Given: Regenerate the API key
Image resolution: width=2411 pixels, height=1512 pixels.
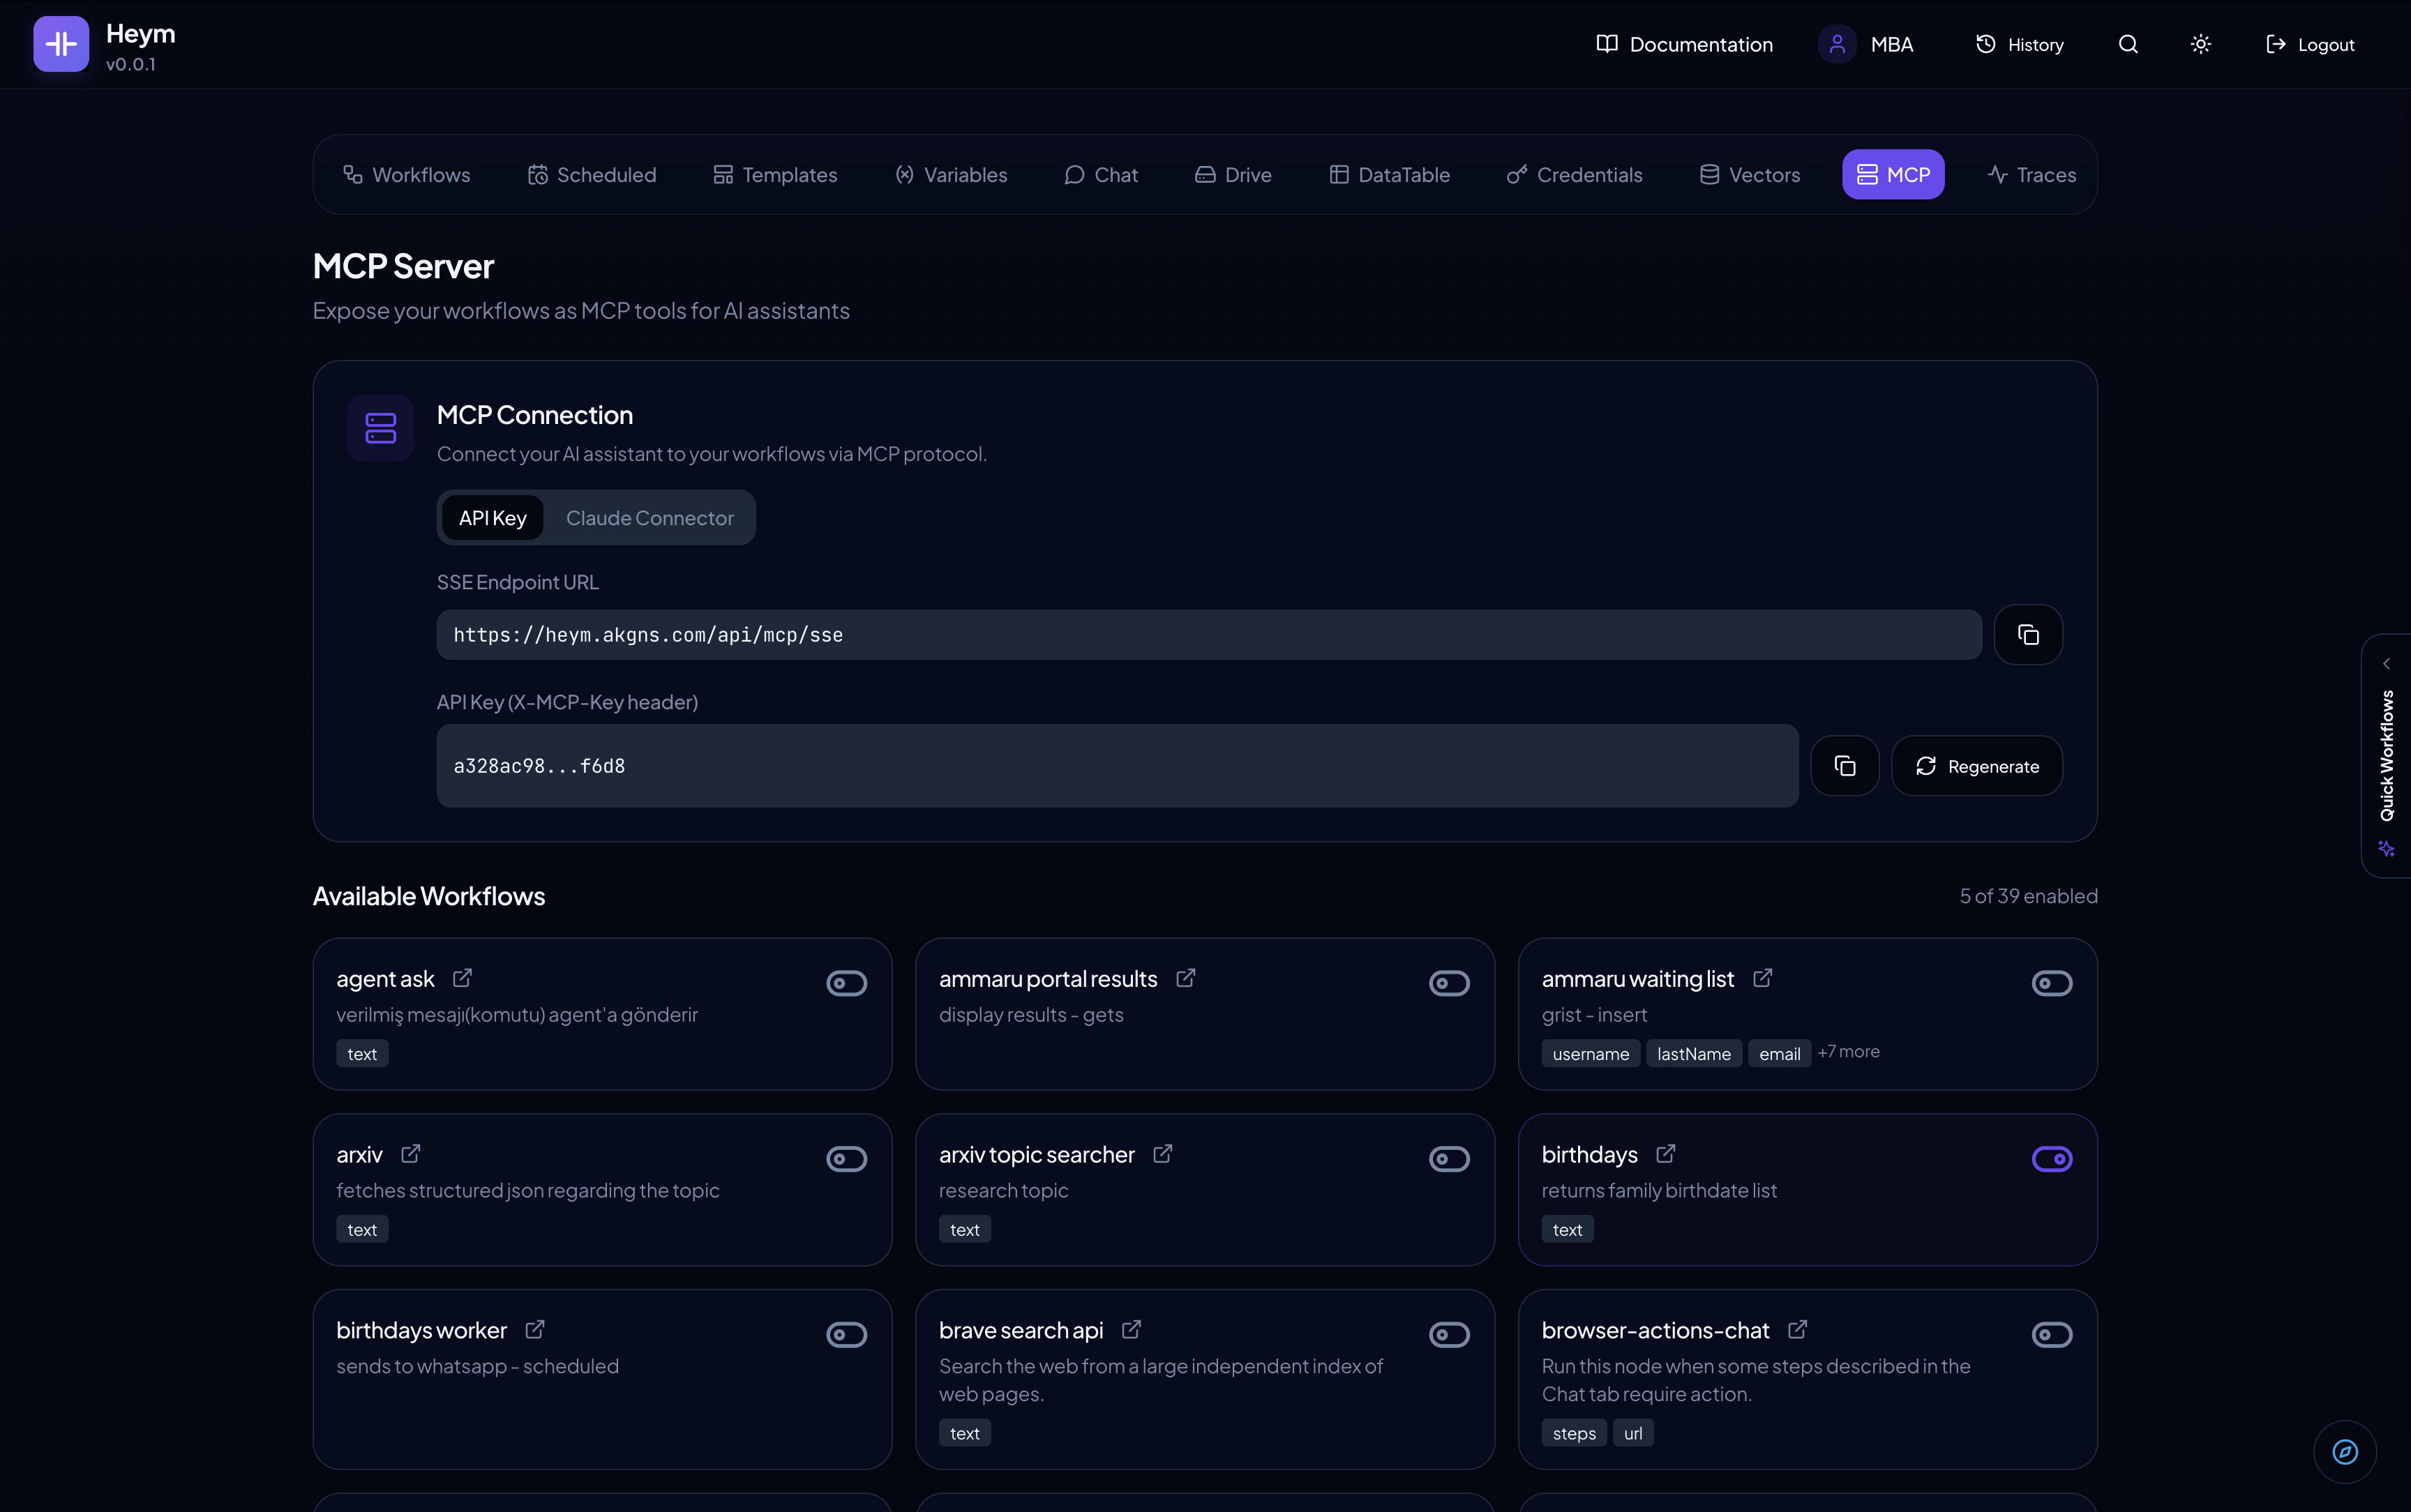Looking at the screenshot, I should [x=1976, y=766].
